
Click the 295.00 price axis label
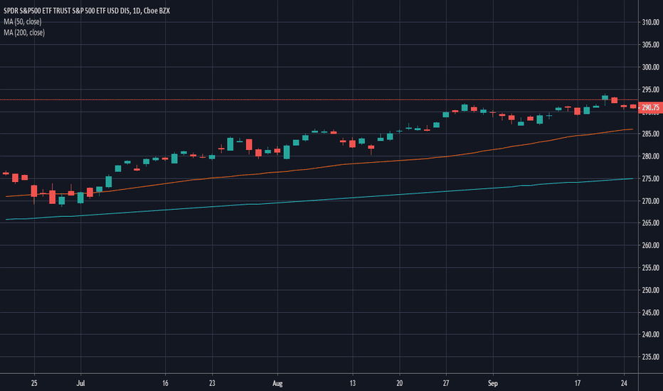pos(650,90)
